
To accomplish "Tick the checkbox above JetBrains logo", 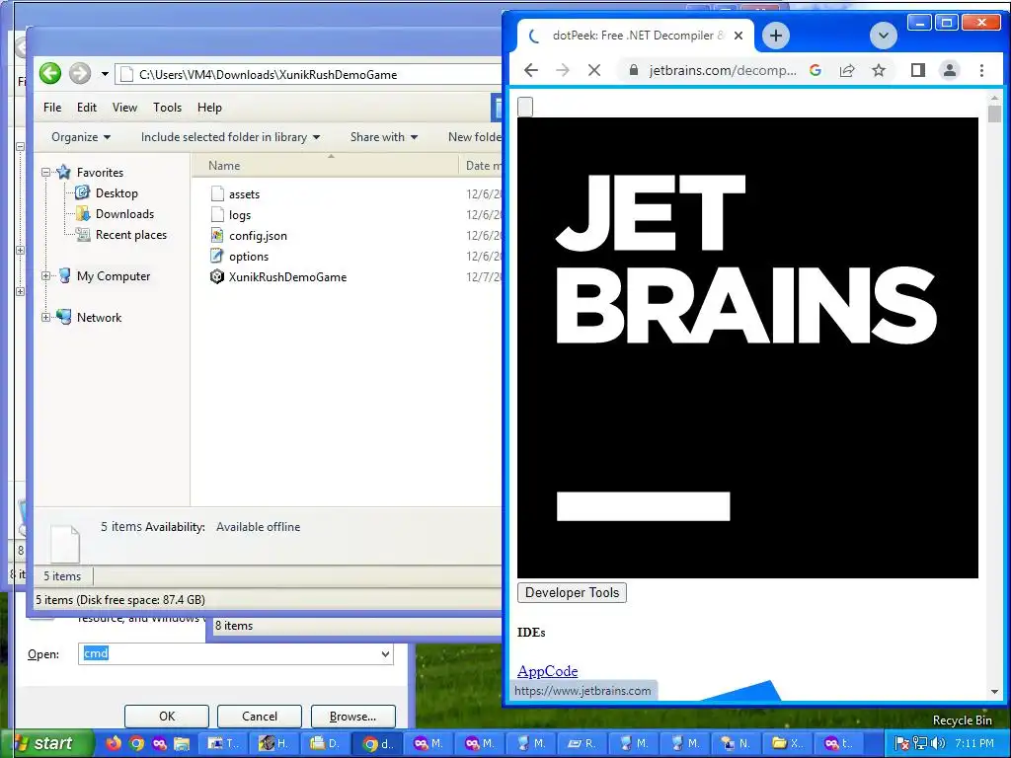I will point(525,107).
